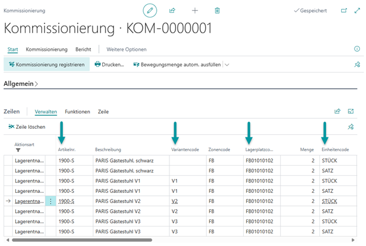The height and width of the screenshot is (246, 366).
Task: Maximize the Zeilen section icon
Action: 351,111
